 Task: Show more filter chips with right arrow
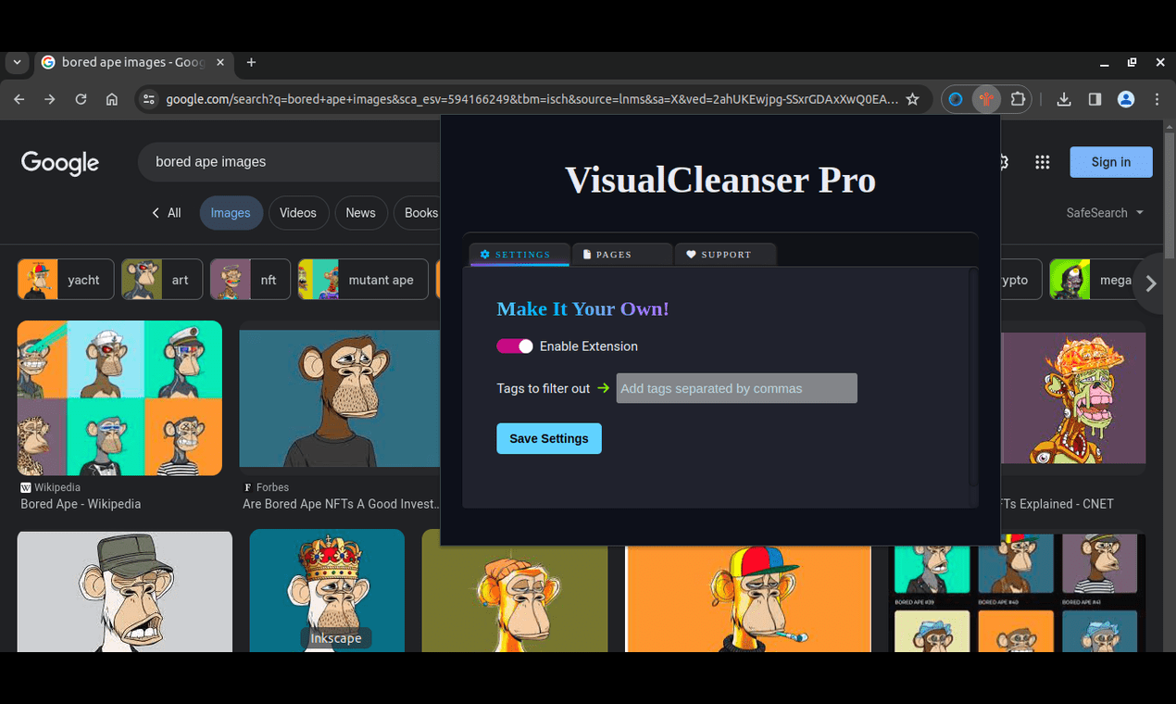[1151, 283]
